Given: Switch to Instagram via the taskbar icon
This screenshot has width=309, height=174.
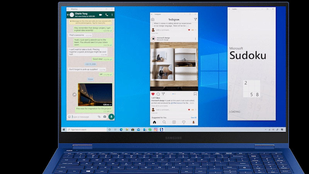Looking at the screenshot, I should coord(156,130).
